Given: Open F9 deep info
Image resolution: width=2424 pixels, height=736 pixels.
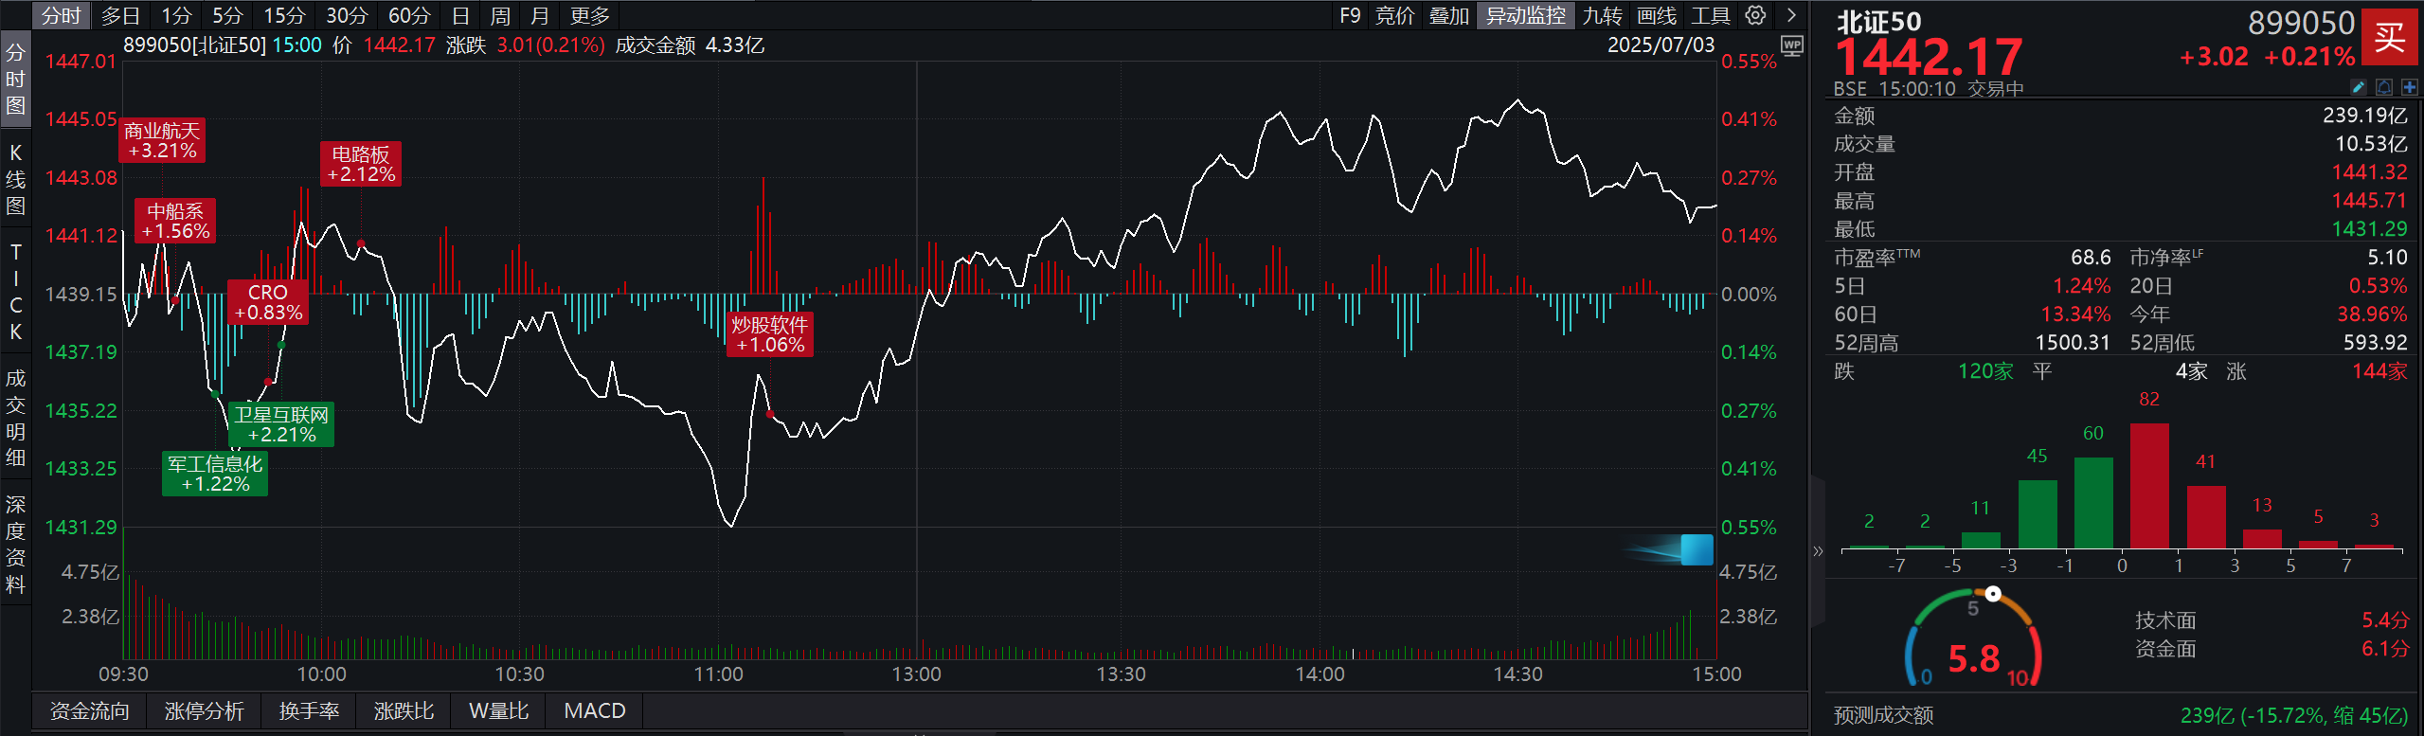Looking at the screenshot, I should click(x=1350, y=15).
